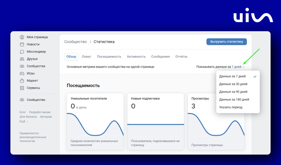Toggle the 7 дней period dropdown
281x165 pixels.
click(x=238, y=67)
